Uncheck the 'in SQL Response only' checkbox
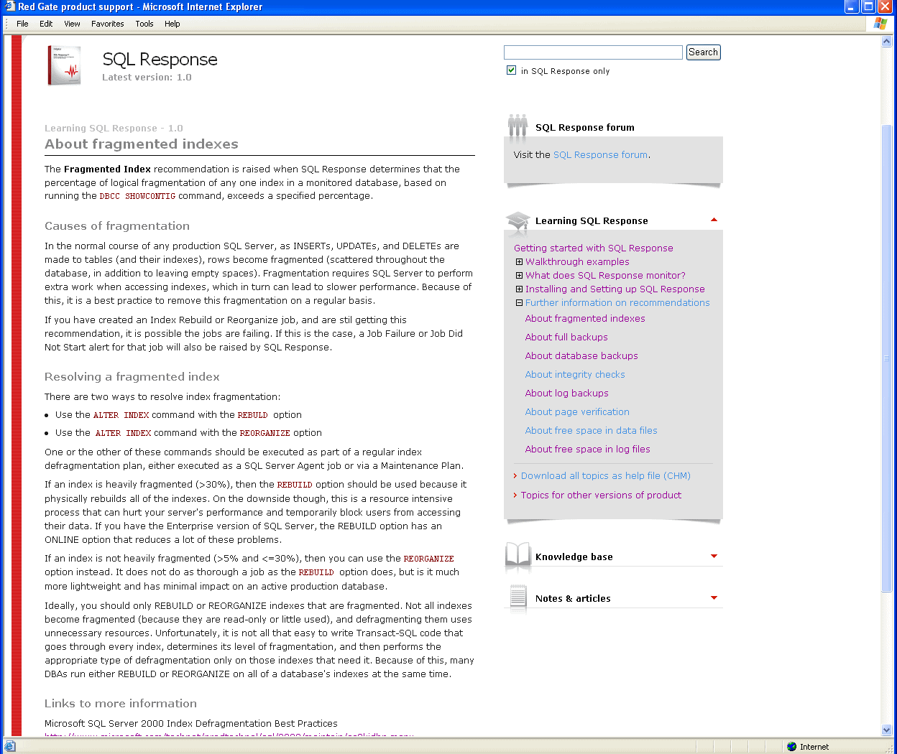The width and height of the screenshot is (897, 754). tap(511, 70)
